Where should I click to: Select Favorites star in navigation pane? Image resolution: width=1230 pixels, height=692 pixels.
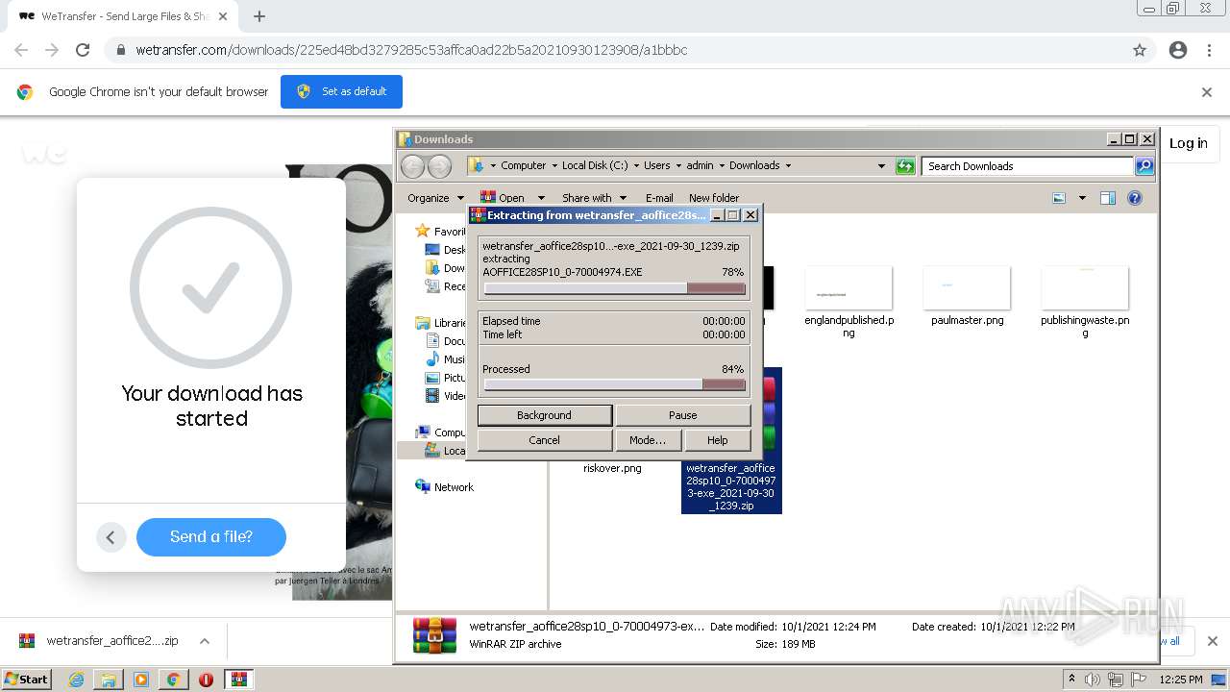[x=423, y=231]
